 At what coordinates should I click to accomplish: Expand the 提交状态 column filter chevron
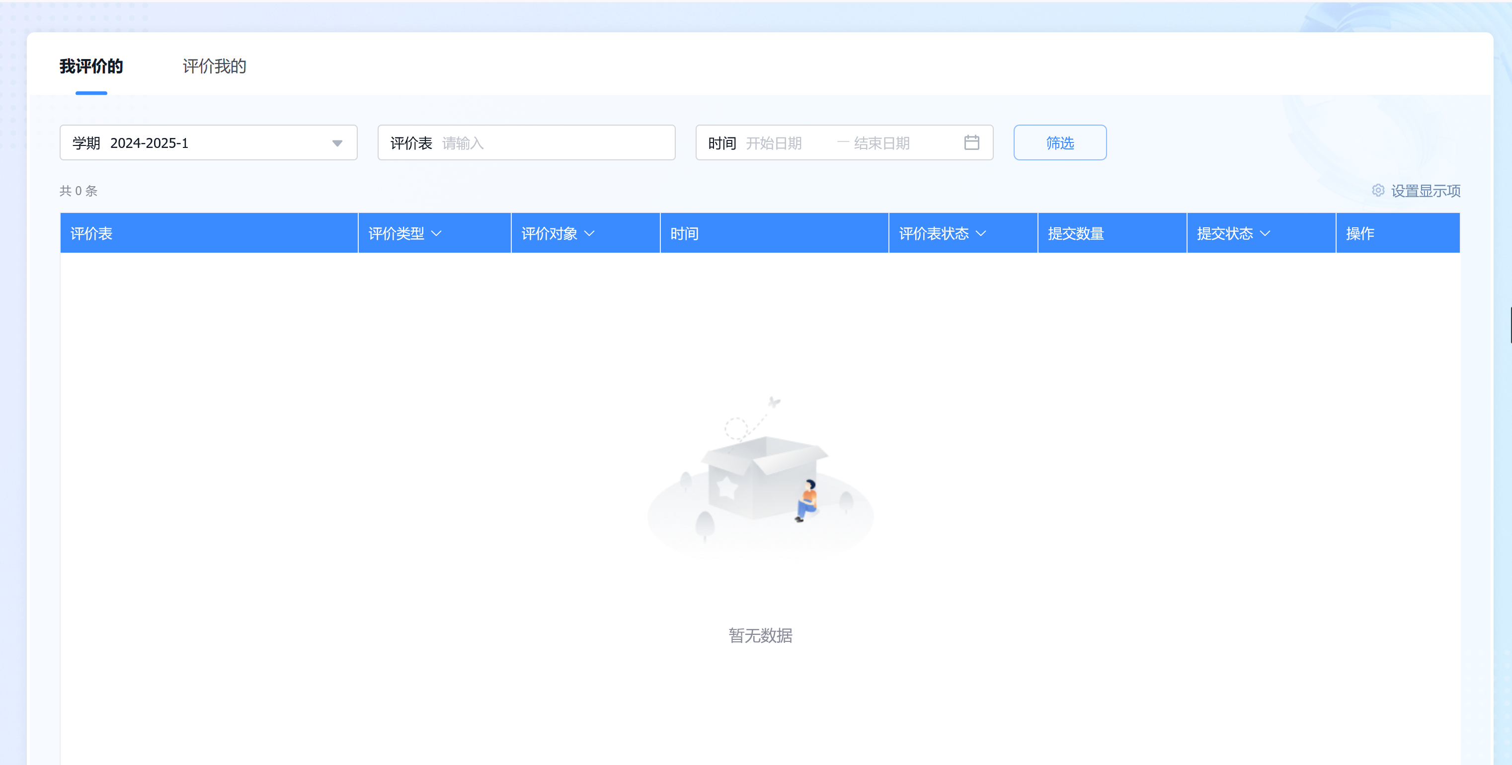(x=1265, y=233)
